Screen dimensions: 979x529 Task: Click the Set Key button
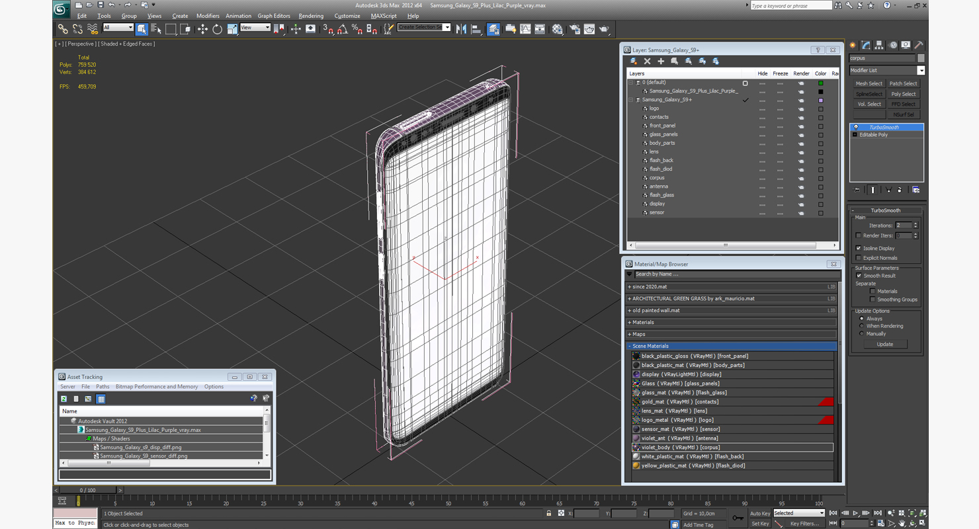[760, 524]
